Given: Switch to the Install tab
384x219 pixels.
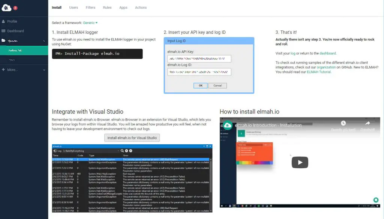Looking at the screenshot, I should coord(57,8).
